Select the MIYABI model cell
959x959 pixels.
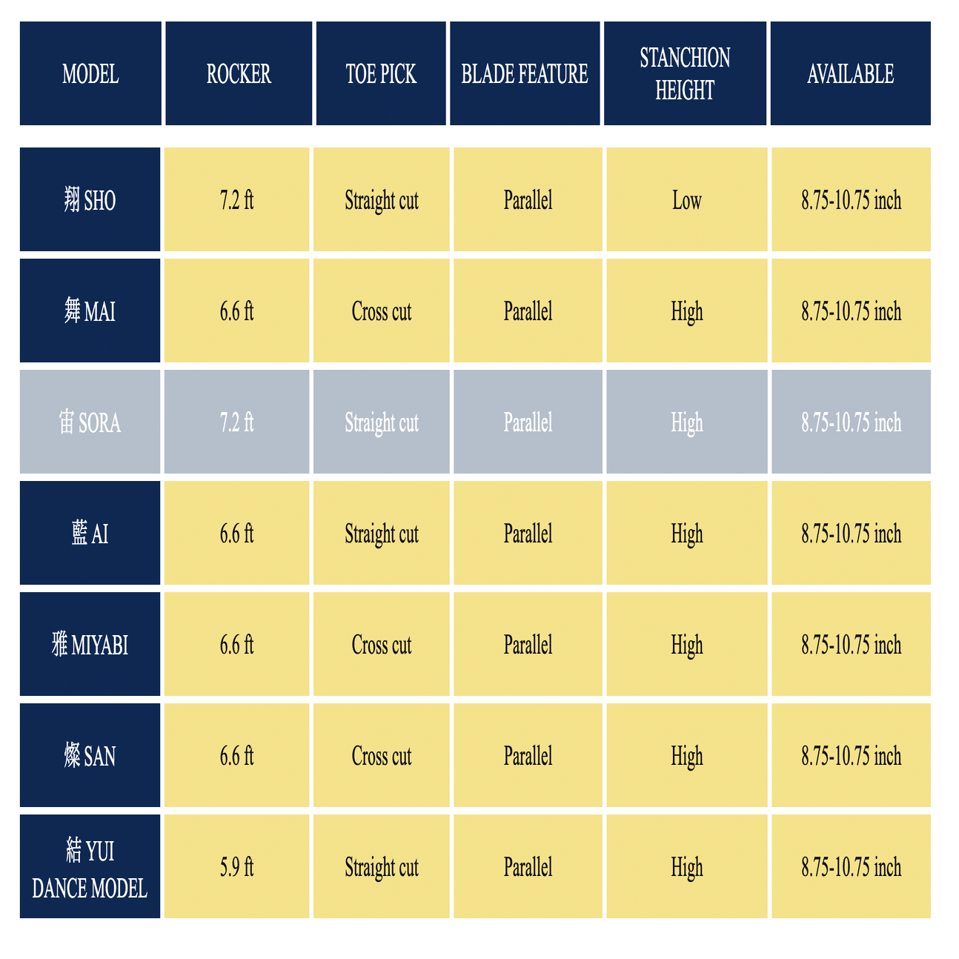coord(90,645)
